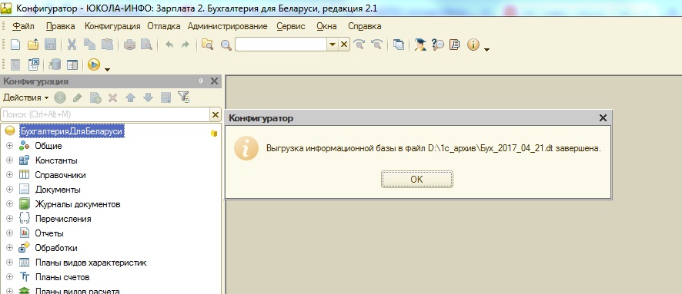Click the Find next icon
Screen dimensions: 682x294
359,45
